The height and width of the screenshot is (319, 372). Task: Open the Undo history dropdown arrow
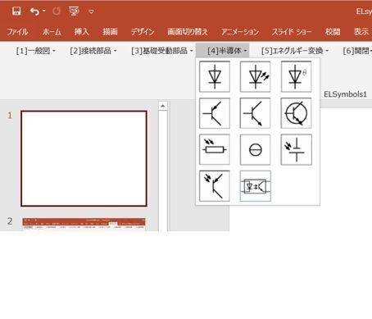pyautogui.click(x=44, y=11)
